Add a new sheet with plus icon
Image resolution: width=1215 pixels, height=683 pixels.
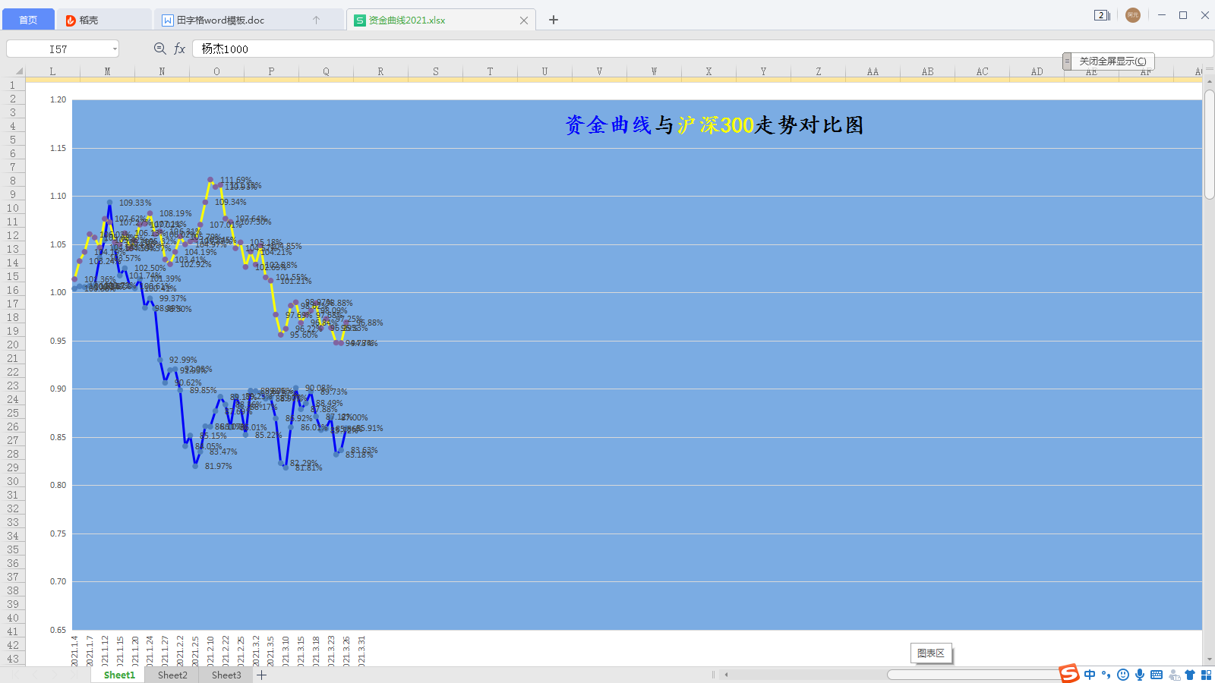[262, 675]
